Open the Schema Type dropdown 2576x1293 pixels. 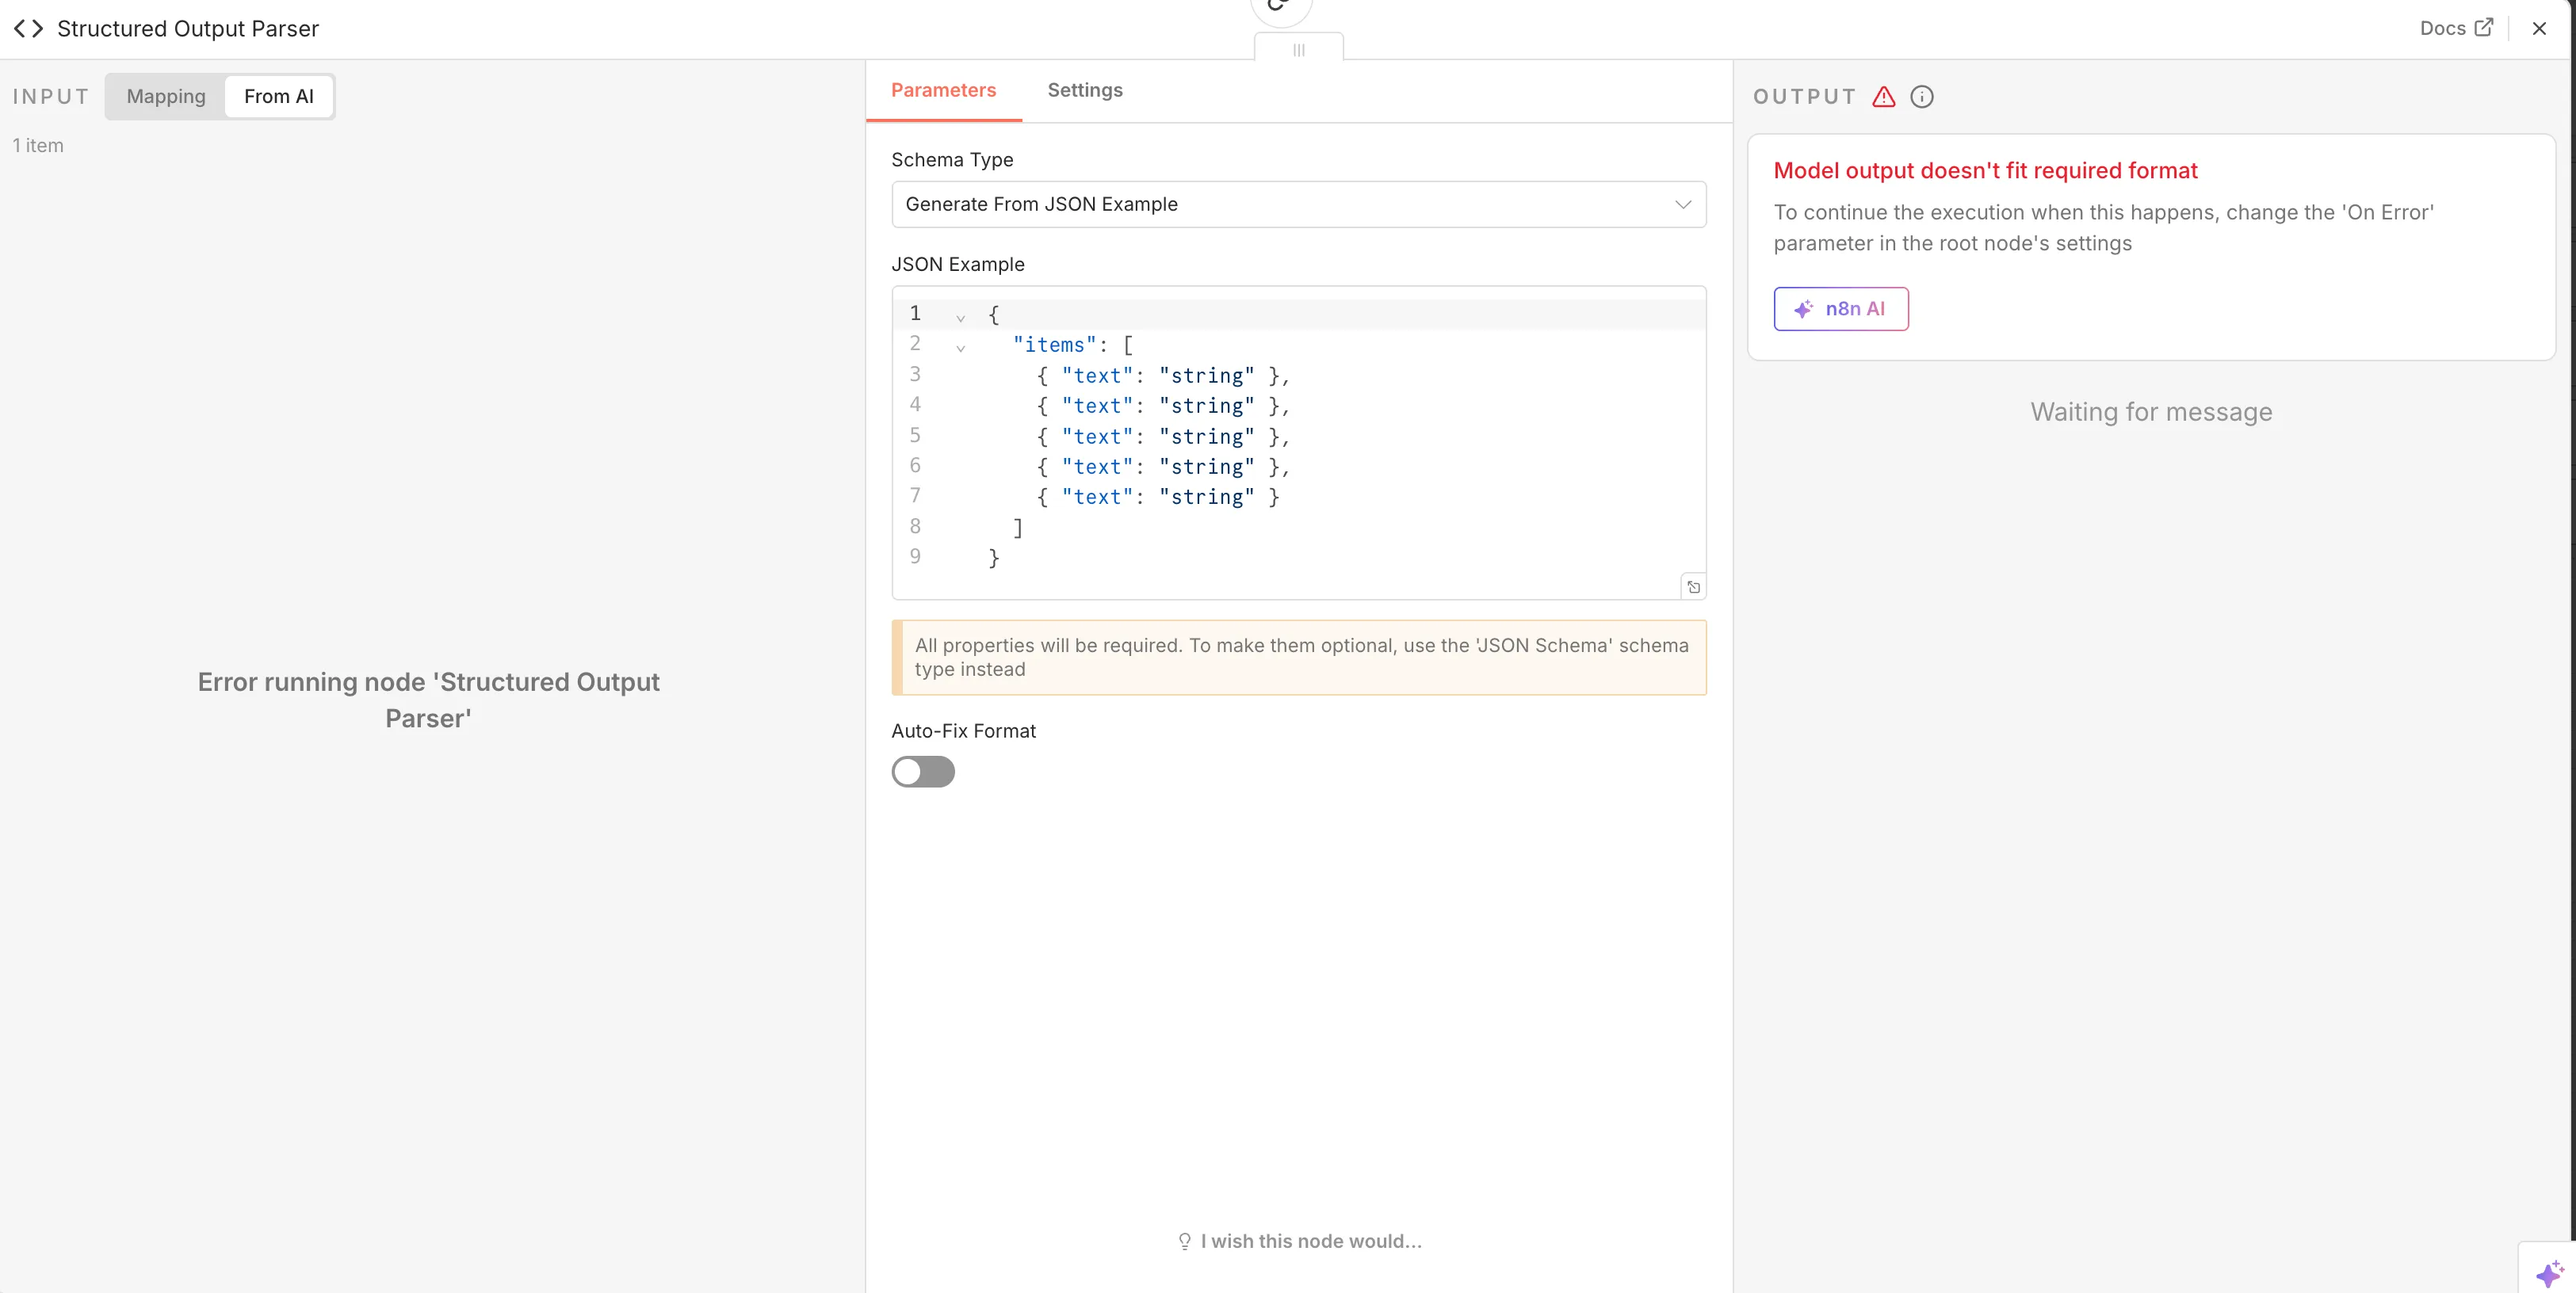[x=1298, y=204]
